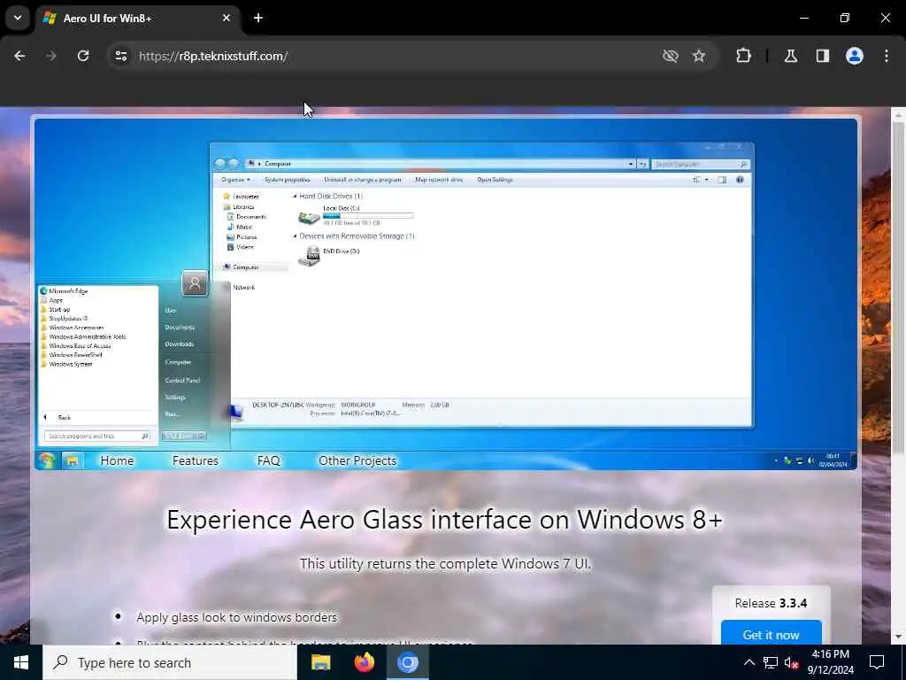
Task: Open a new browser tab
Action: pos(258,18)
